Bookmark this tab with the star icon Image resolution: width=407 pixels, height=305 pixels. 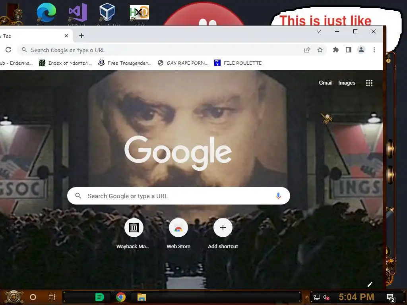(320, 50)
